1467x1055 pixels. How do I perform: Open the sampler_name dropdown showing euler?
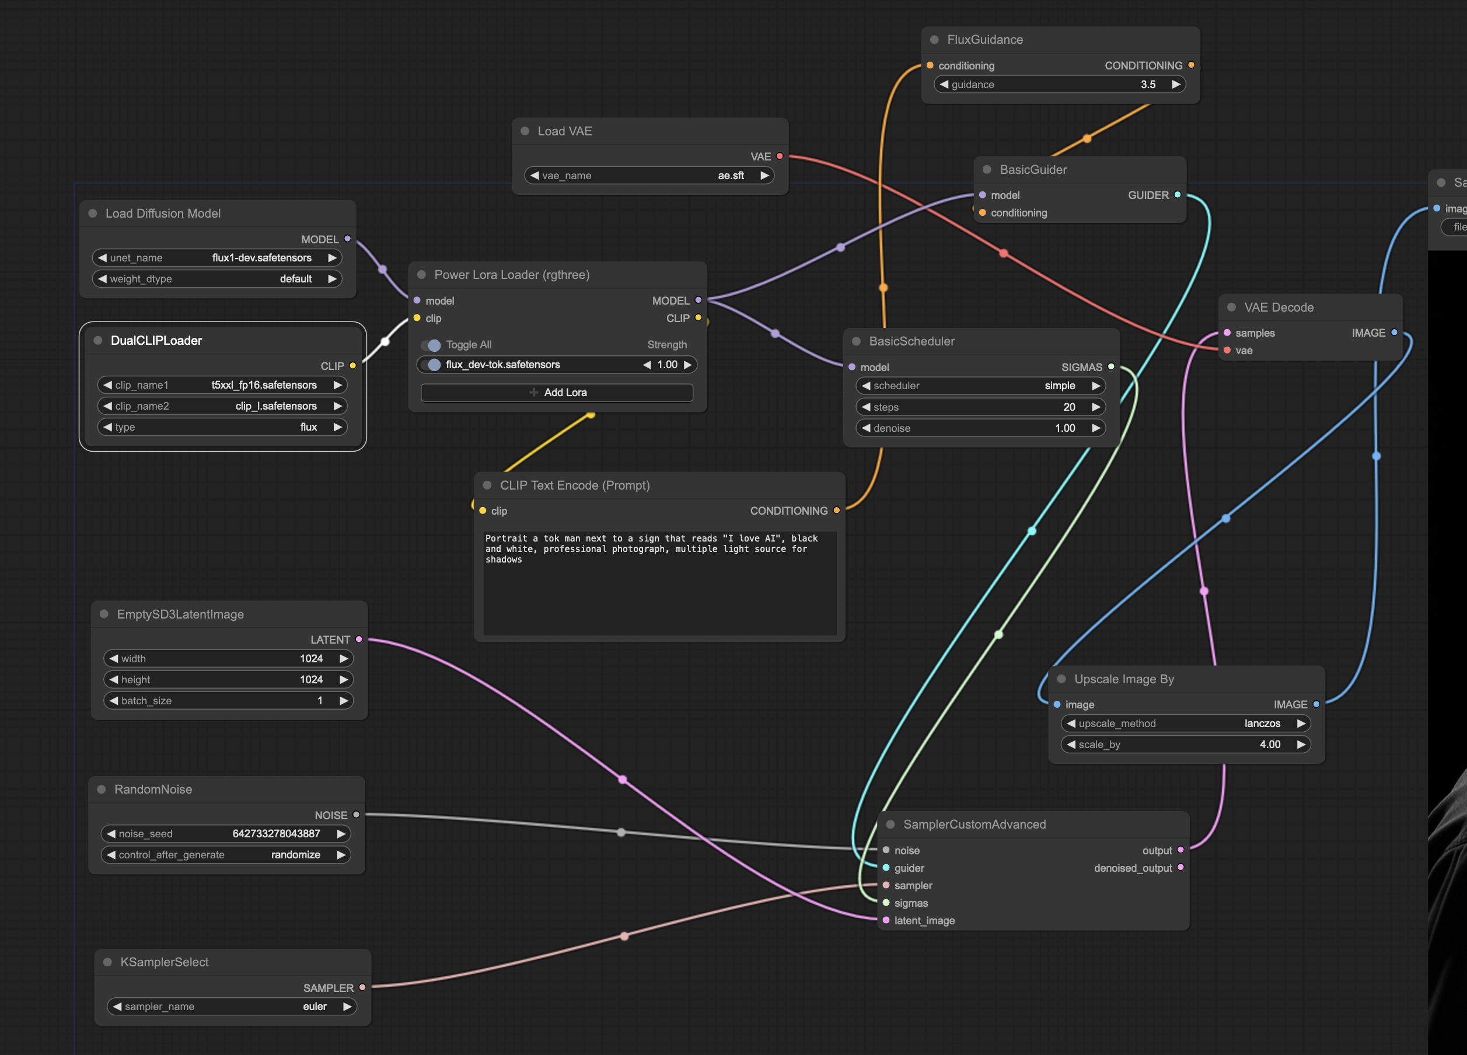(x=232, y=1007)
